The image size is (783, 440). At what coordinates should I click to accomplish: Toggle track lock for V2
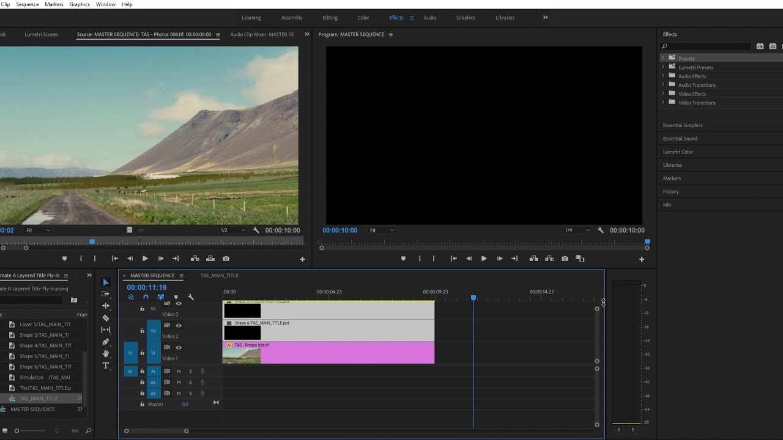tap(142, 331)
